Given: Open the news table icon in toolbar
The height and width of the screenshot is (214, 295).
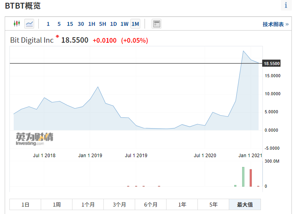Looking at the screenshot, I should tap(157, 24).
